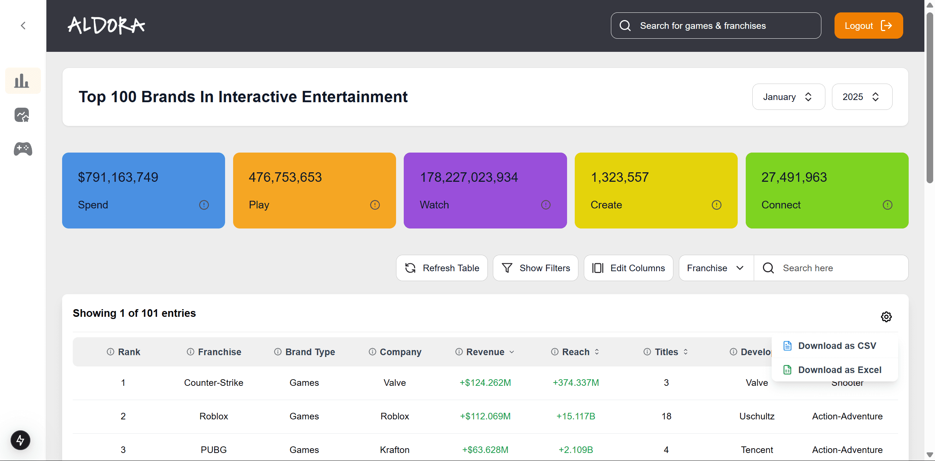
Task: Open table settings gear icon
Action: coord(886,316)
